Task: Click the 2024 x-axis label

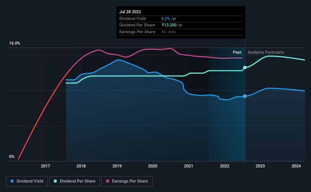Action: pyautogui.click(x=296, y=166)
